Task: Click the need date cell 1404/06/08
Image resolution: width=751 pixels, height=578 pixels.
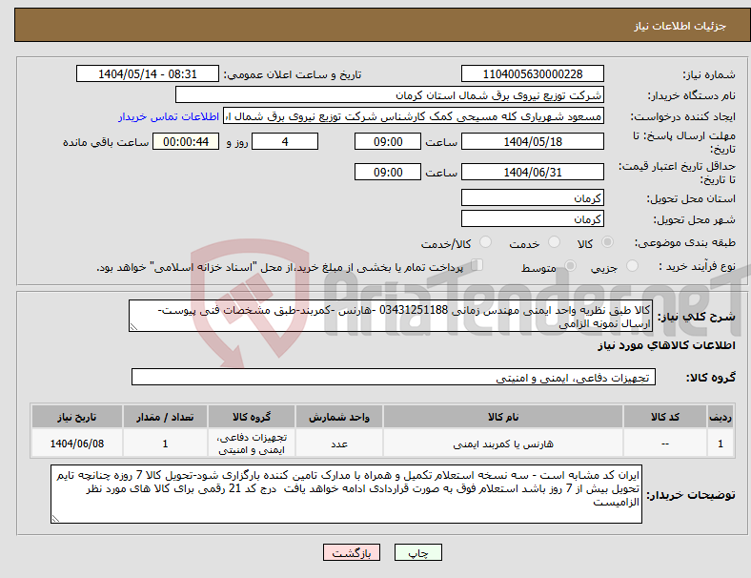Action: [x=77, y=444]
